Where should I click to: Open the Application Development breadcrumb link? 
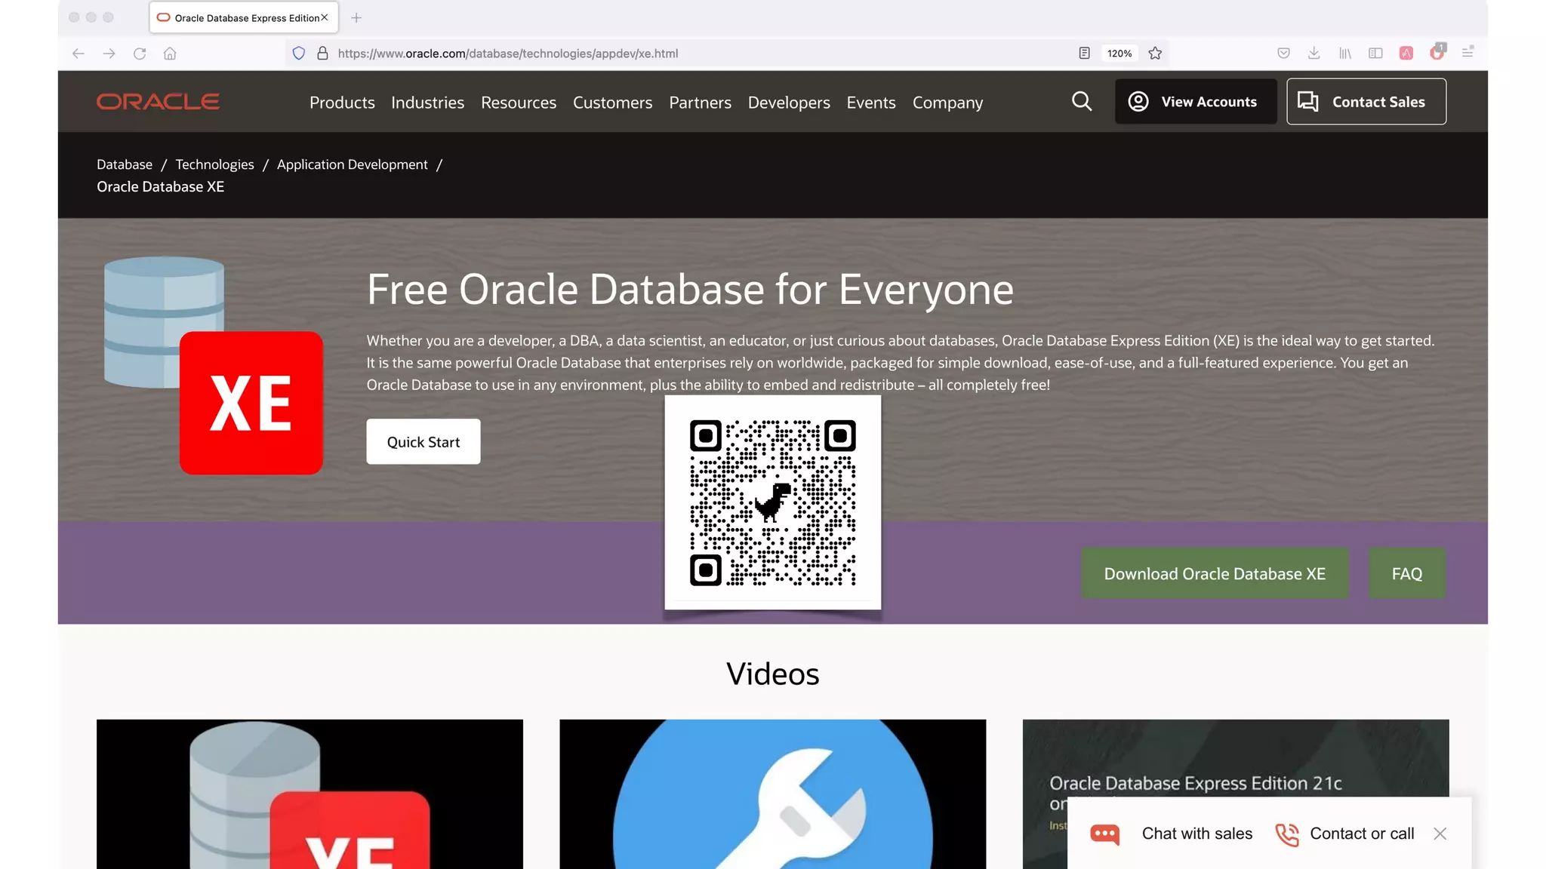352,164
